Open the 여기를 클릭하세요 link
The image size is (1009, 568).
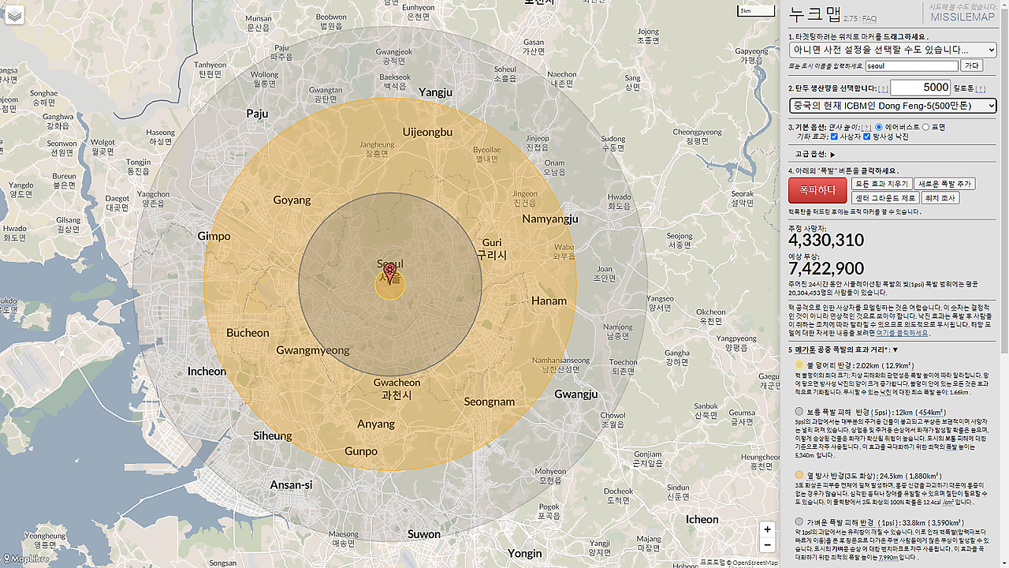[x=902, y=333]
